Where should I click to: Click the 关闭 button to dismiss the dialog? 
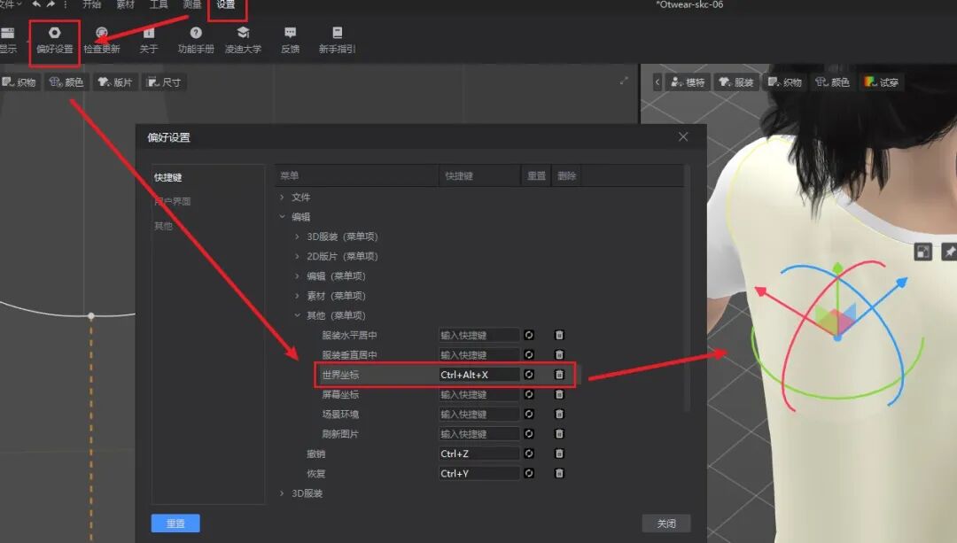[x=665, y=523]
